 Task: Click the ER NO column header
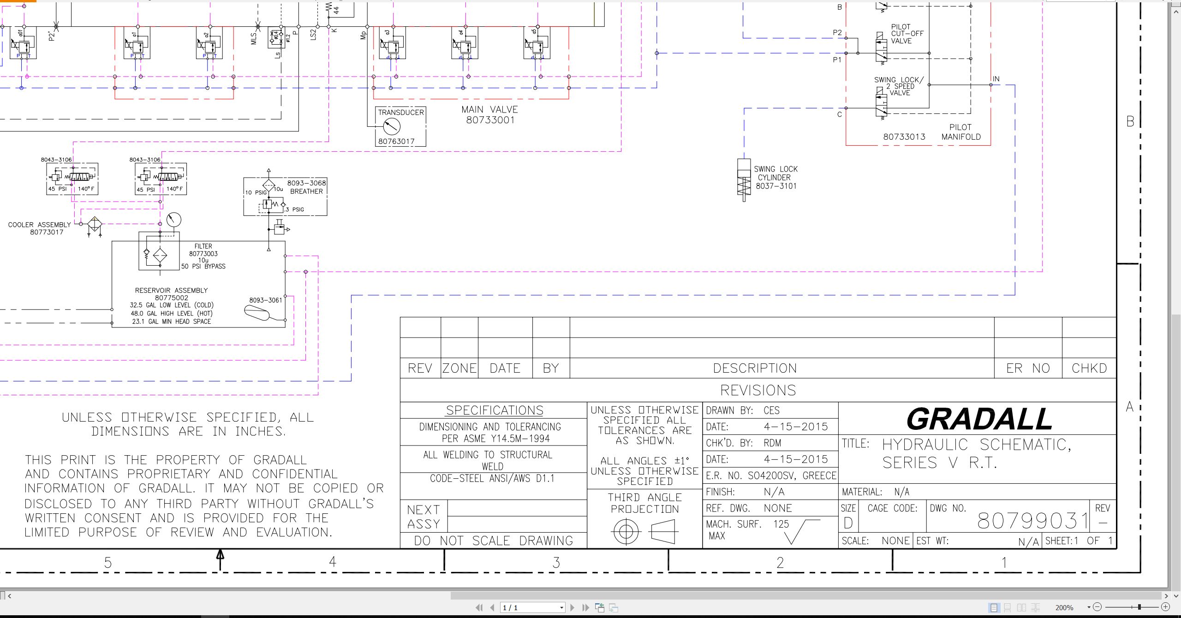[1028, 368]
